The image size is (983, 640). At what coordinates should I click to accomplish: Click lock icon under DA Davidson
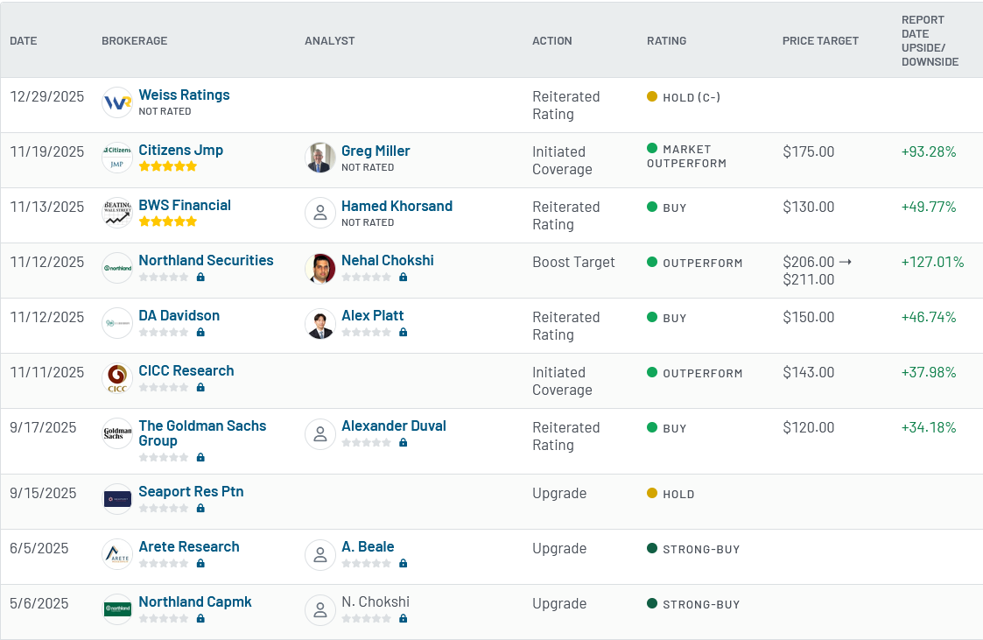tap(200, 332)
